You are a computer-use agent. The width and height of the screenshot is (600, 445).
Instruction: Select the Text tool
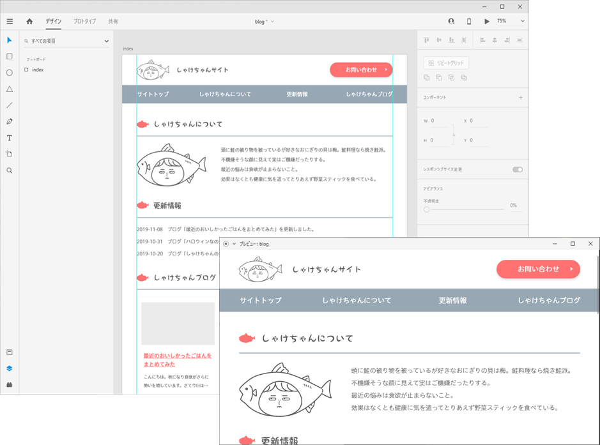10,138
